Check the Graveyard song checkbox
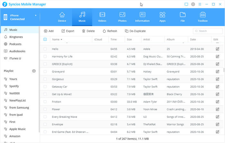225x143 pixels. pyautogui.click(x=45, y=71)
